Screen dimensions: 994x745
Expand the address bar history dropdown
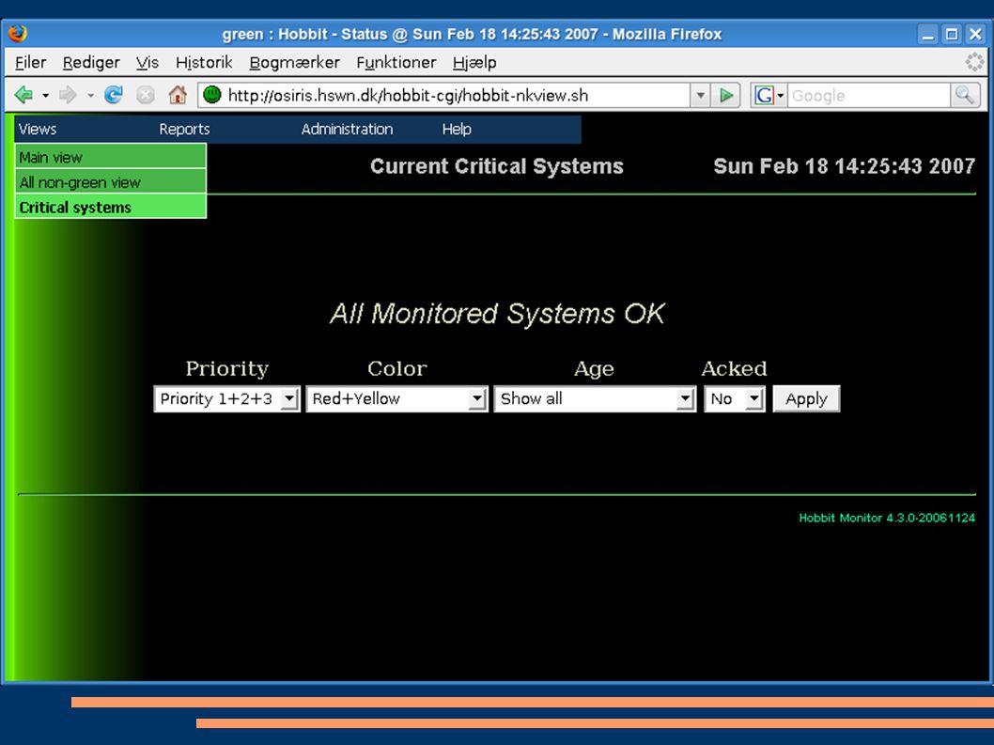click(700, 96)
